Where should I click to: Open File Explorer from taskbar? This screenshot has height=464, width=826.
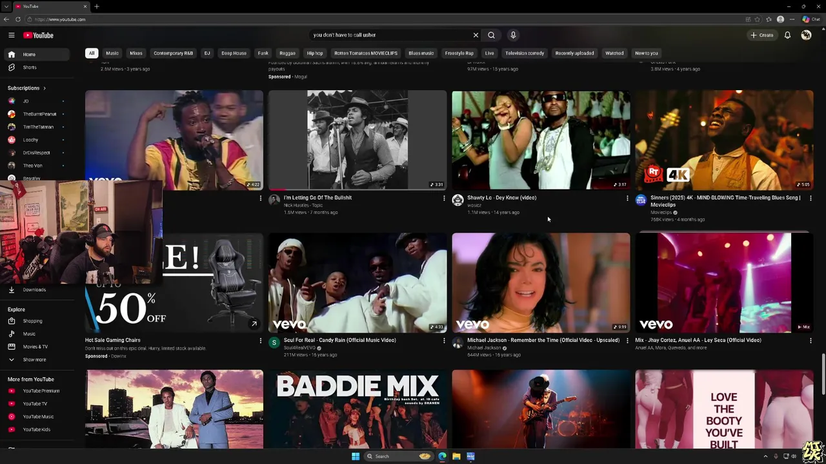pos(456,456)
